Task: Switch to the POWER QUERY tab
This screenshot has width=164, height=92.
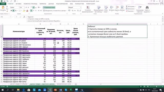Action: 90,4
